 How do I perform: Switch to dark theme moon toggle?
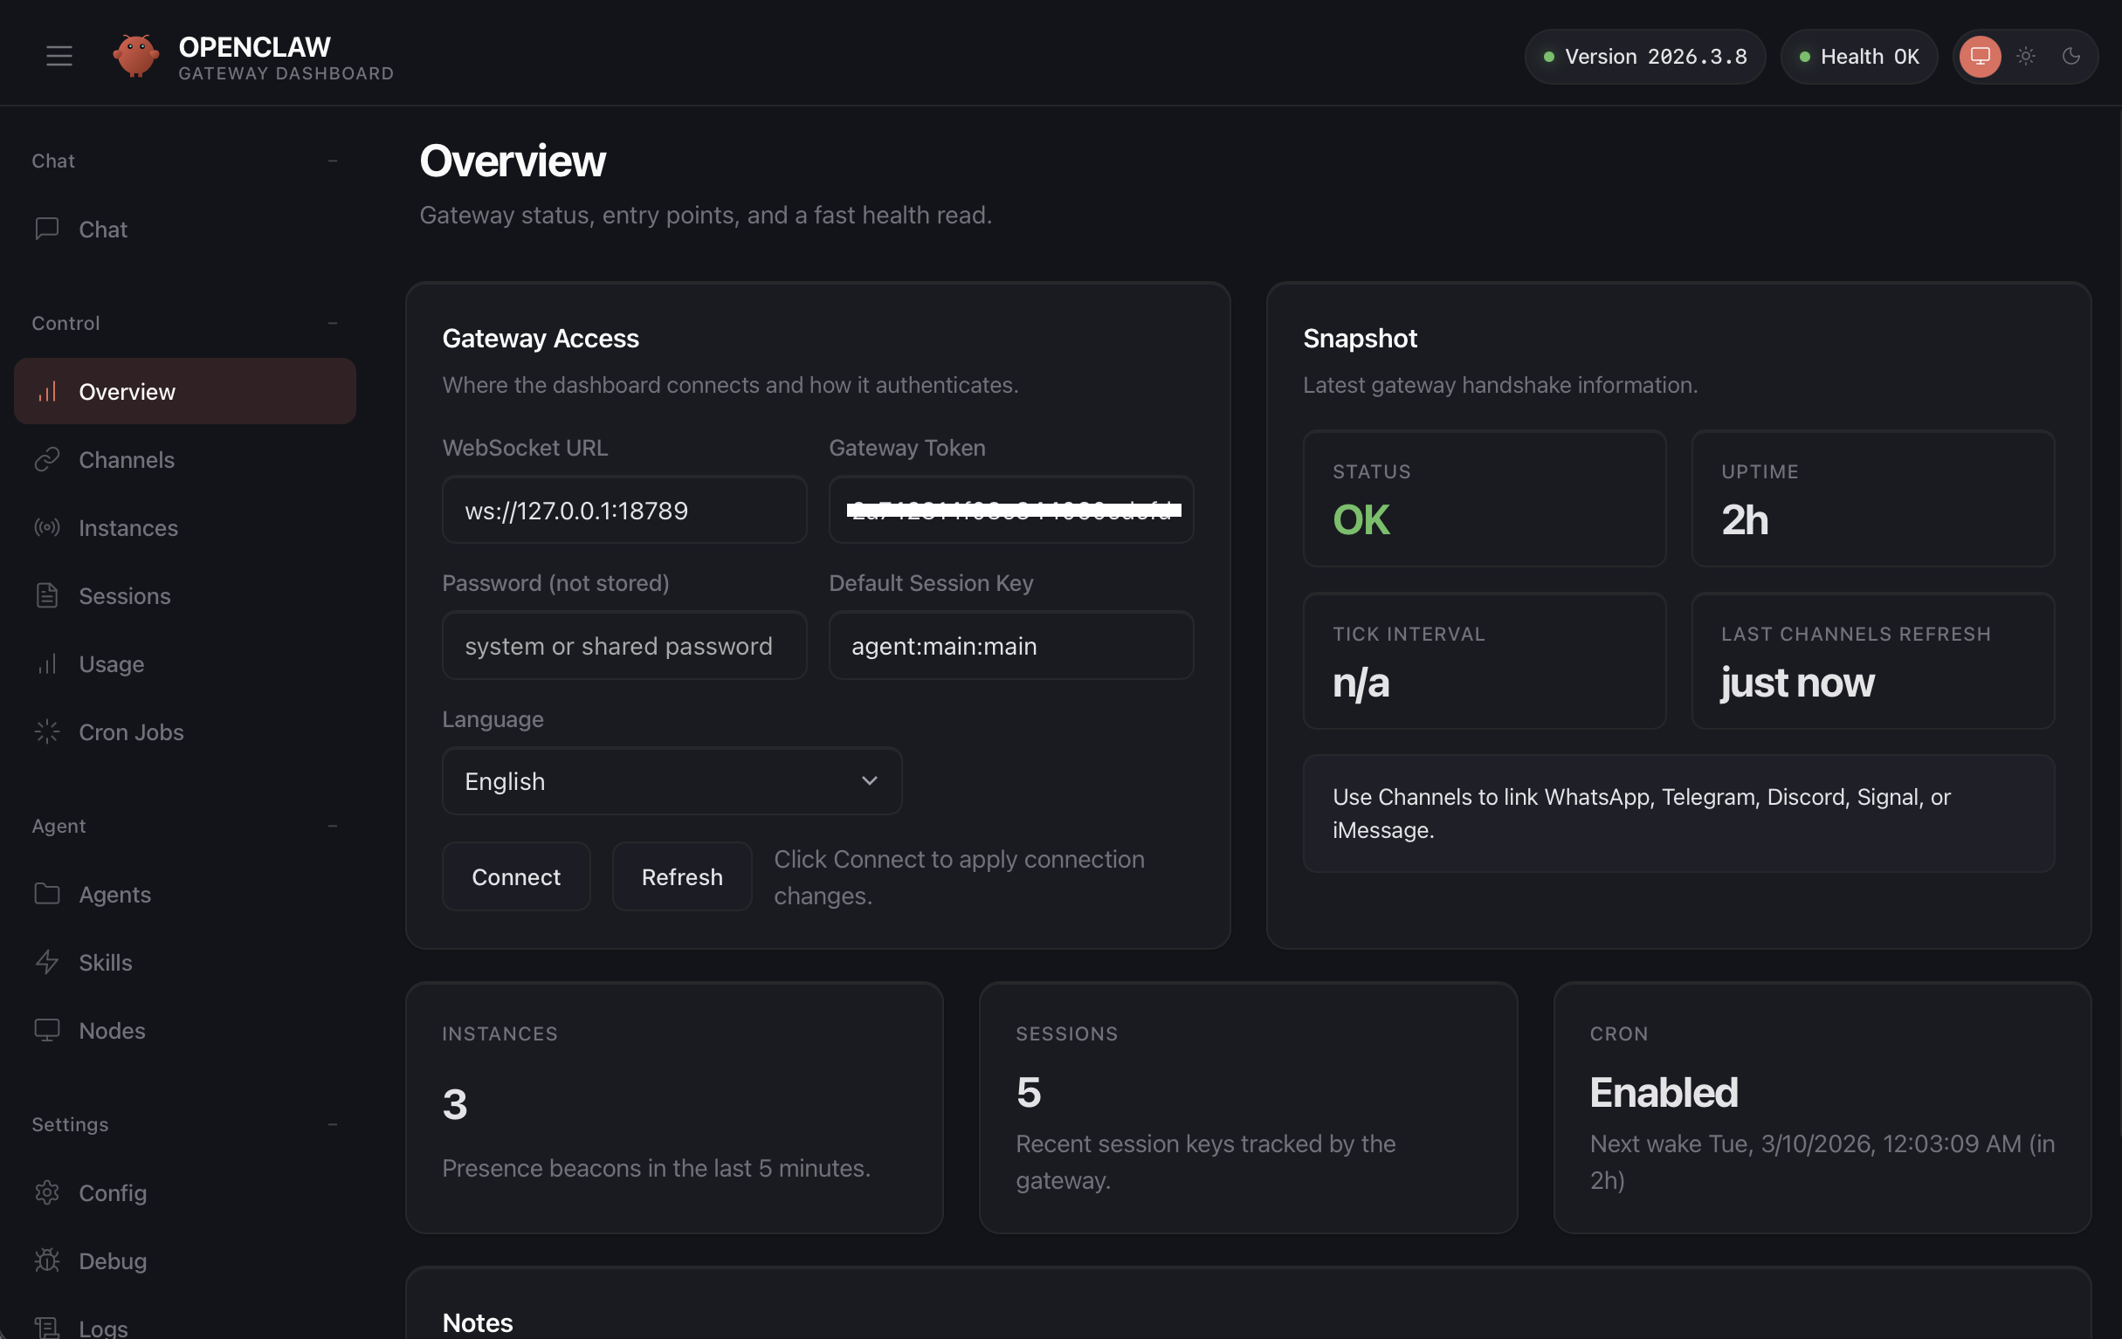pyautogui.click(x=2070, y=57)
